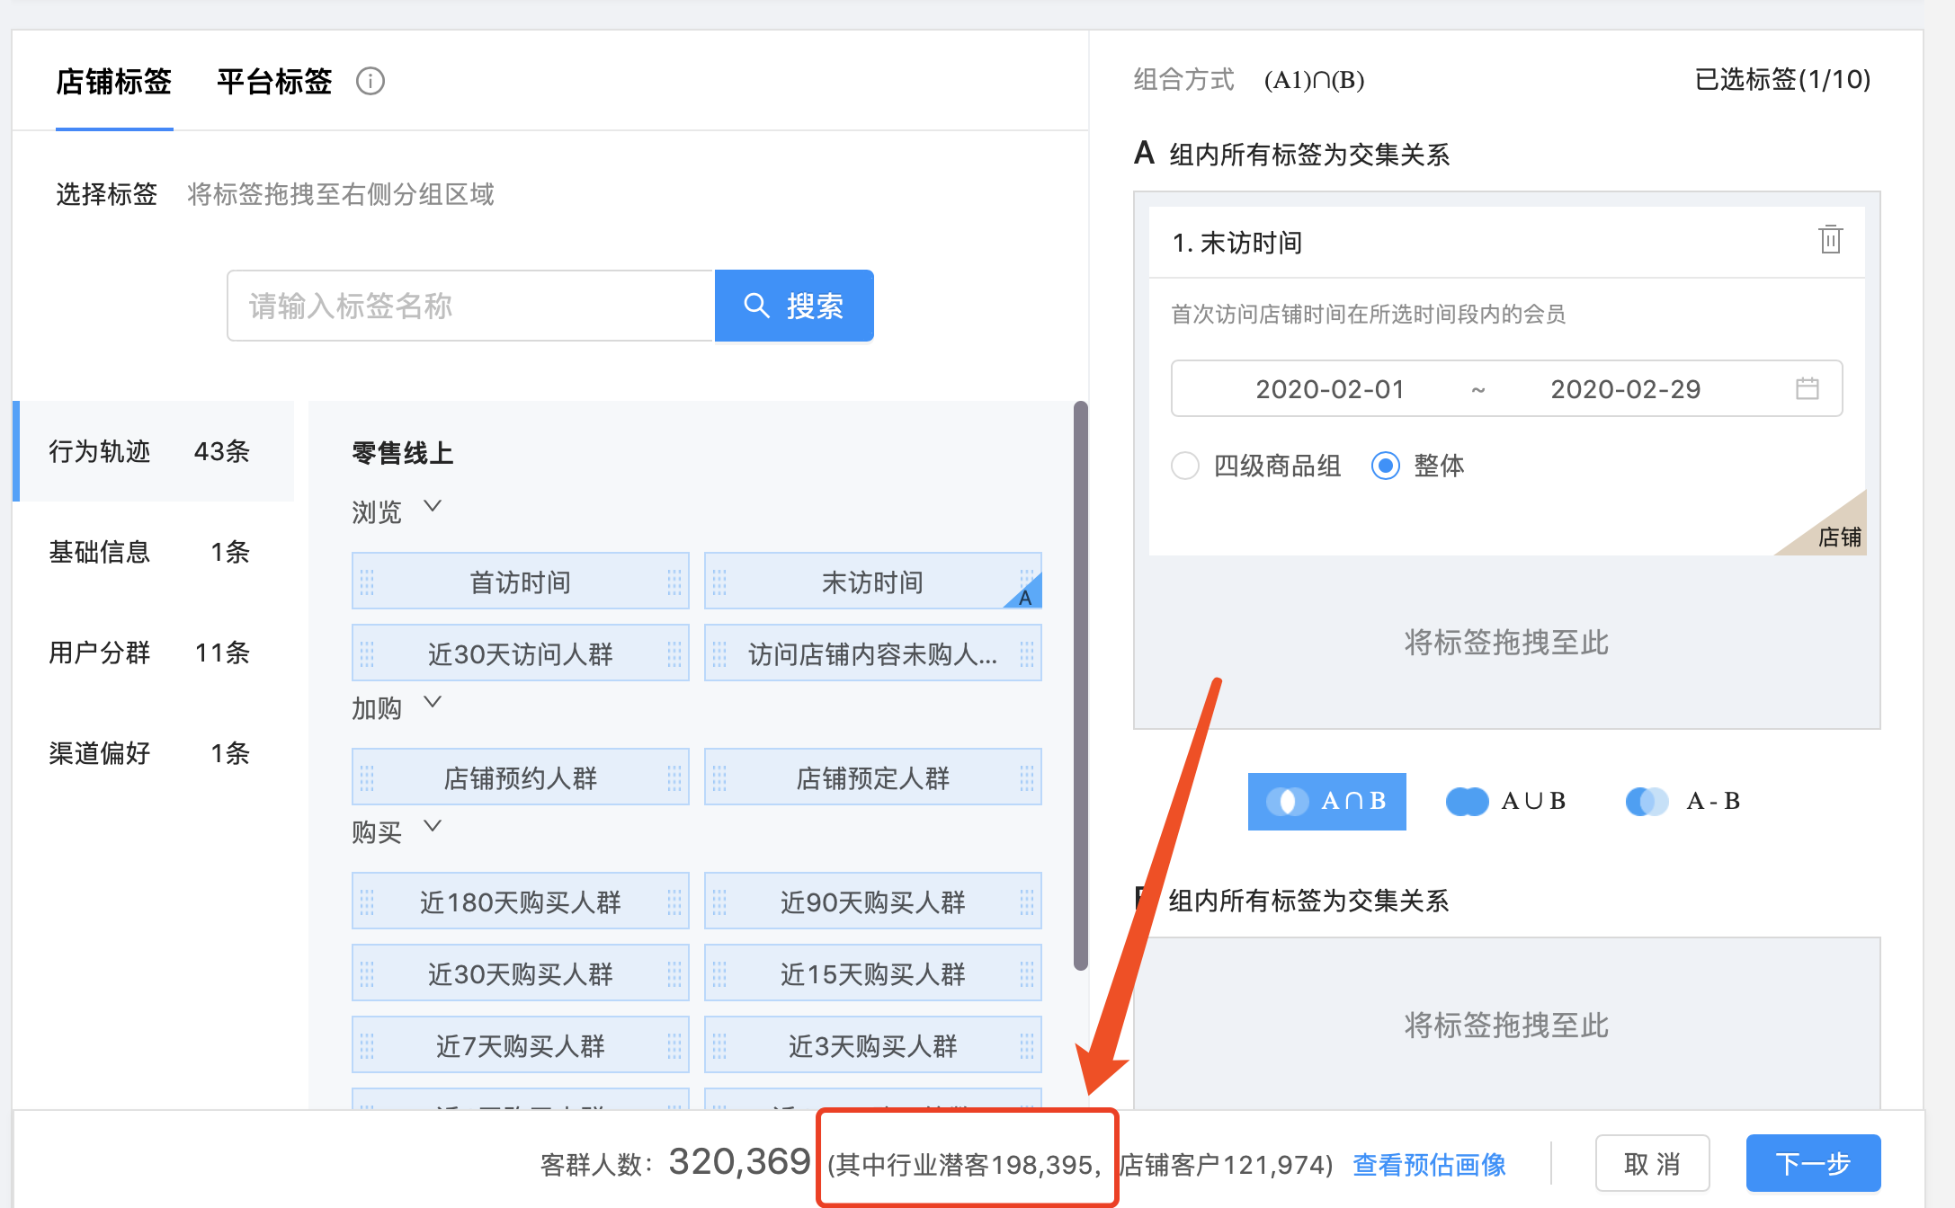This screenshot has width=1955, height=1208.
Task: Grab drag handle of 首访时间 tag
Action: pos(367,582)
